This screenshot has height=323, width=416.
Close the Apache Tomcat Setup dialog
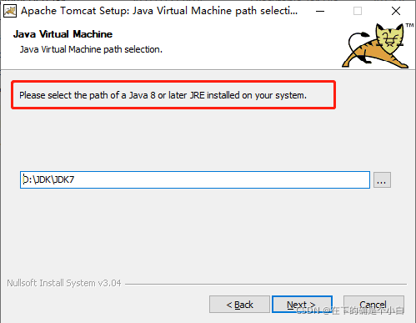click(x=396, y=11)
